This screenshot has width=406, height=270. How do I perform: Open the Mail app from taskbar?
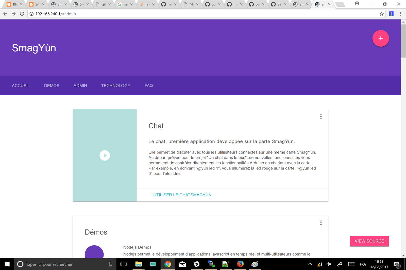182,264
